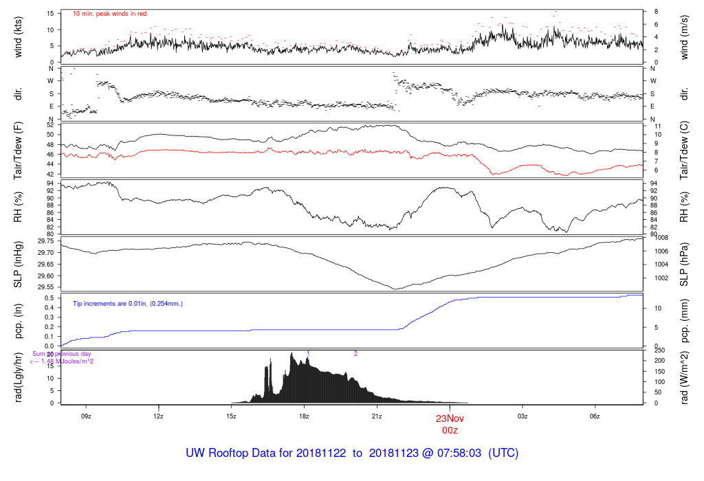The height and width of the screenshot is (481, 704).
Task: Click the right "SLP (hPa)" axis title
Action: pos(684,265)
